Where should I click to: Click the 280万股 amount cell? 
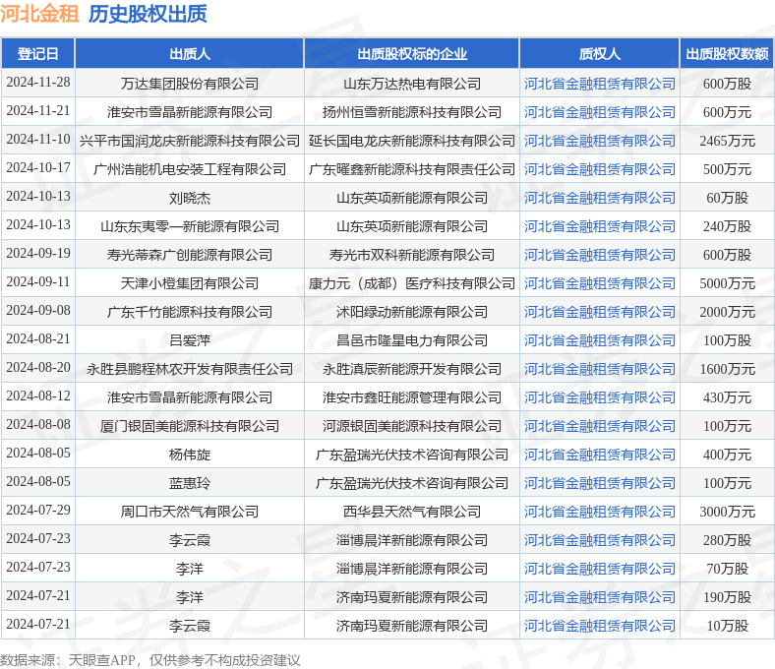point(727,540)
